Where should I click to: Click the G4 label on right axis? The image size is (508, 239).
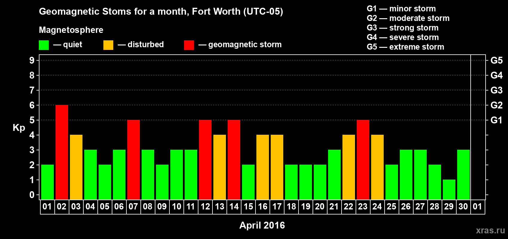[x=497, y=75]
